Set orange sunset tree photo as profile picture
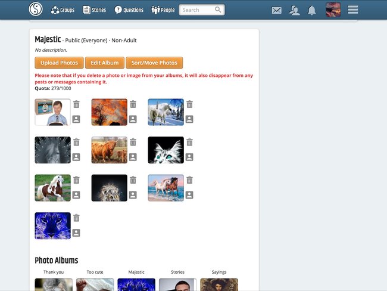Viewport: 387px width, 291px height. 133,119
